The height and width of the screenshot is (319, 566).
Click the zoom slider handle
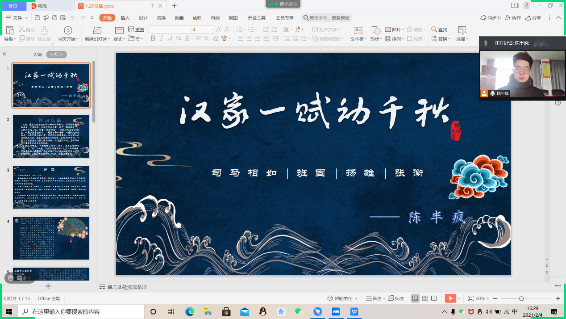521,298
